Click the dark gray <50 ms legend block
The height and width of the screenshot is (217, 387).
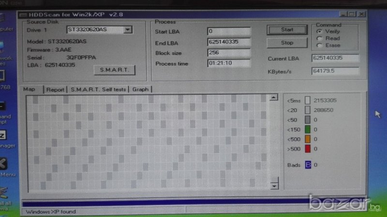click(x=308, y=119)
